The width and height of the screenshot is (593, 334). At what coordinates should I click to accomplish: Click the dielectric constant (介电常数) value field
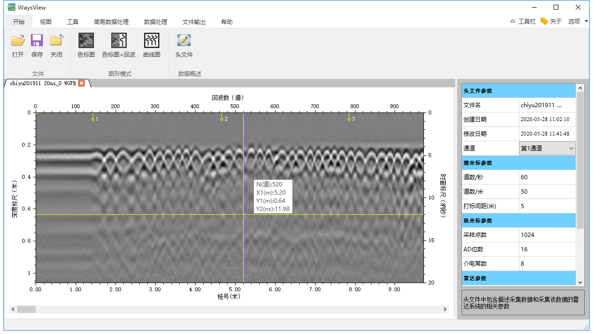tap(547, 264)
